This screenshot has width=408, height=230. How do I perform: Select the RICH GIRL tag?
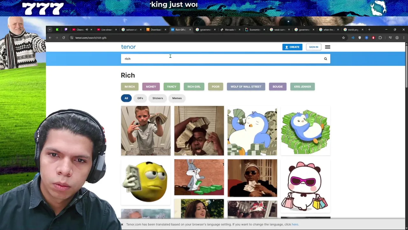point(194,87)
